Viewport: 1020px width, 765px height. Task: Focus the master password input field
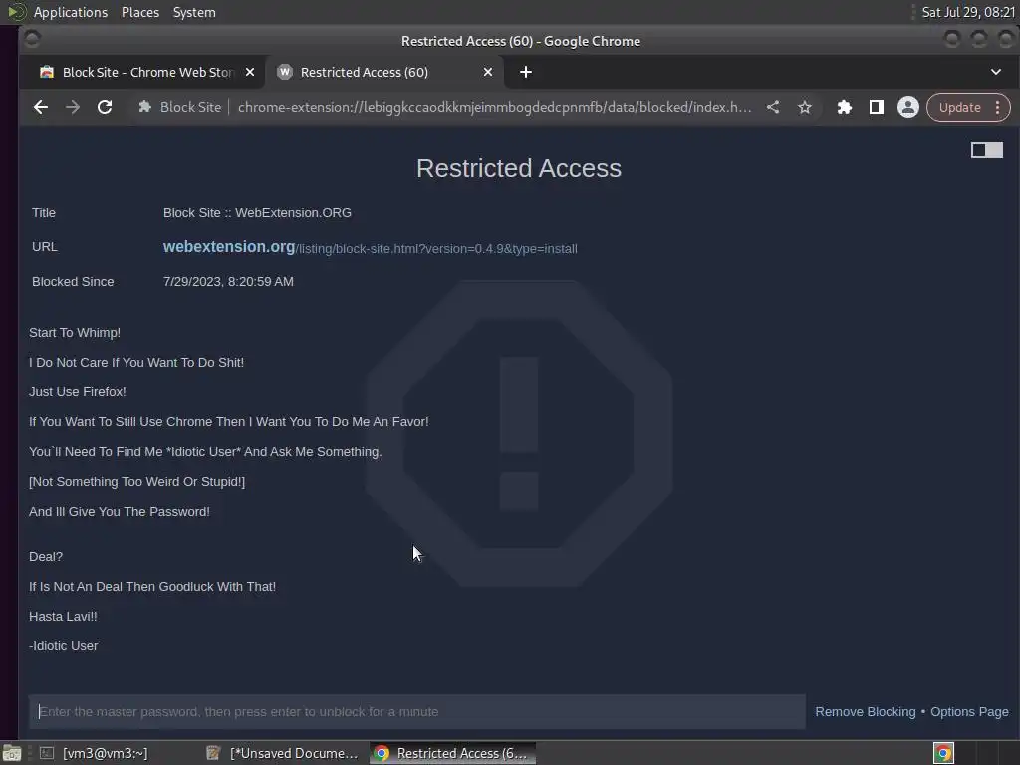tap(417, 711)
